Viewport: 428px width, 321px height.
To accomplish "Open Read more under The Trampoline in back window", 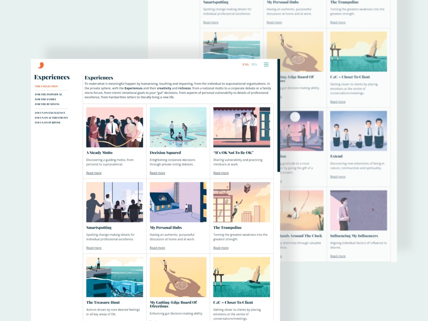I will click(x=338, y=22).
